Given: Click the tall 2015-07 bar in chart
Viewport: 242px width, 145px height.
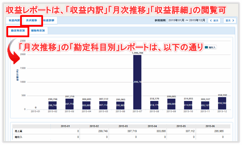Looking at the screenshot, I should tap(137, 82).
